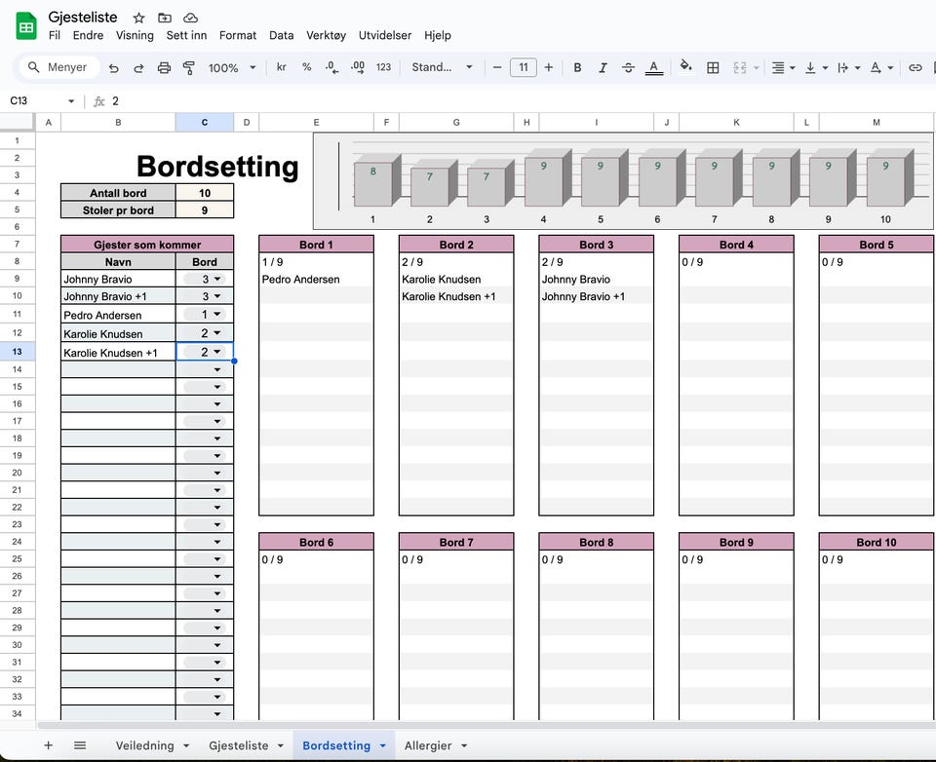Select the paint format tool
Viewport: 936px width, 762px height.
[x=189, y=68]
